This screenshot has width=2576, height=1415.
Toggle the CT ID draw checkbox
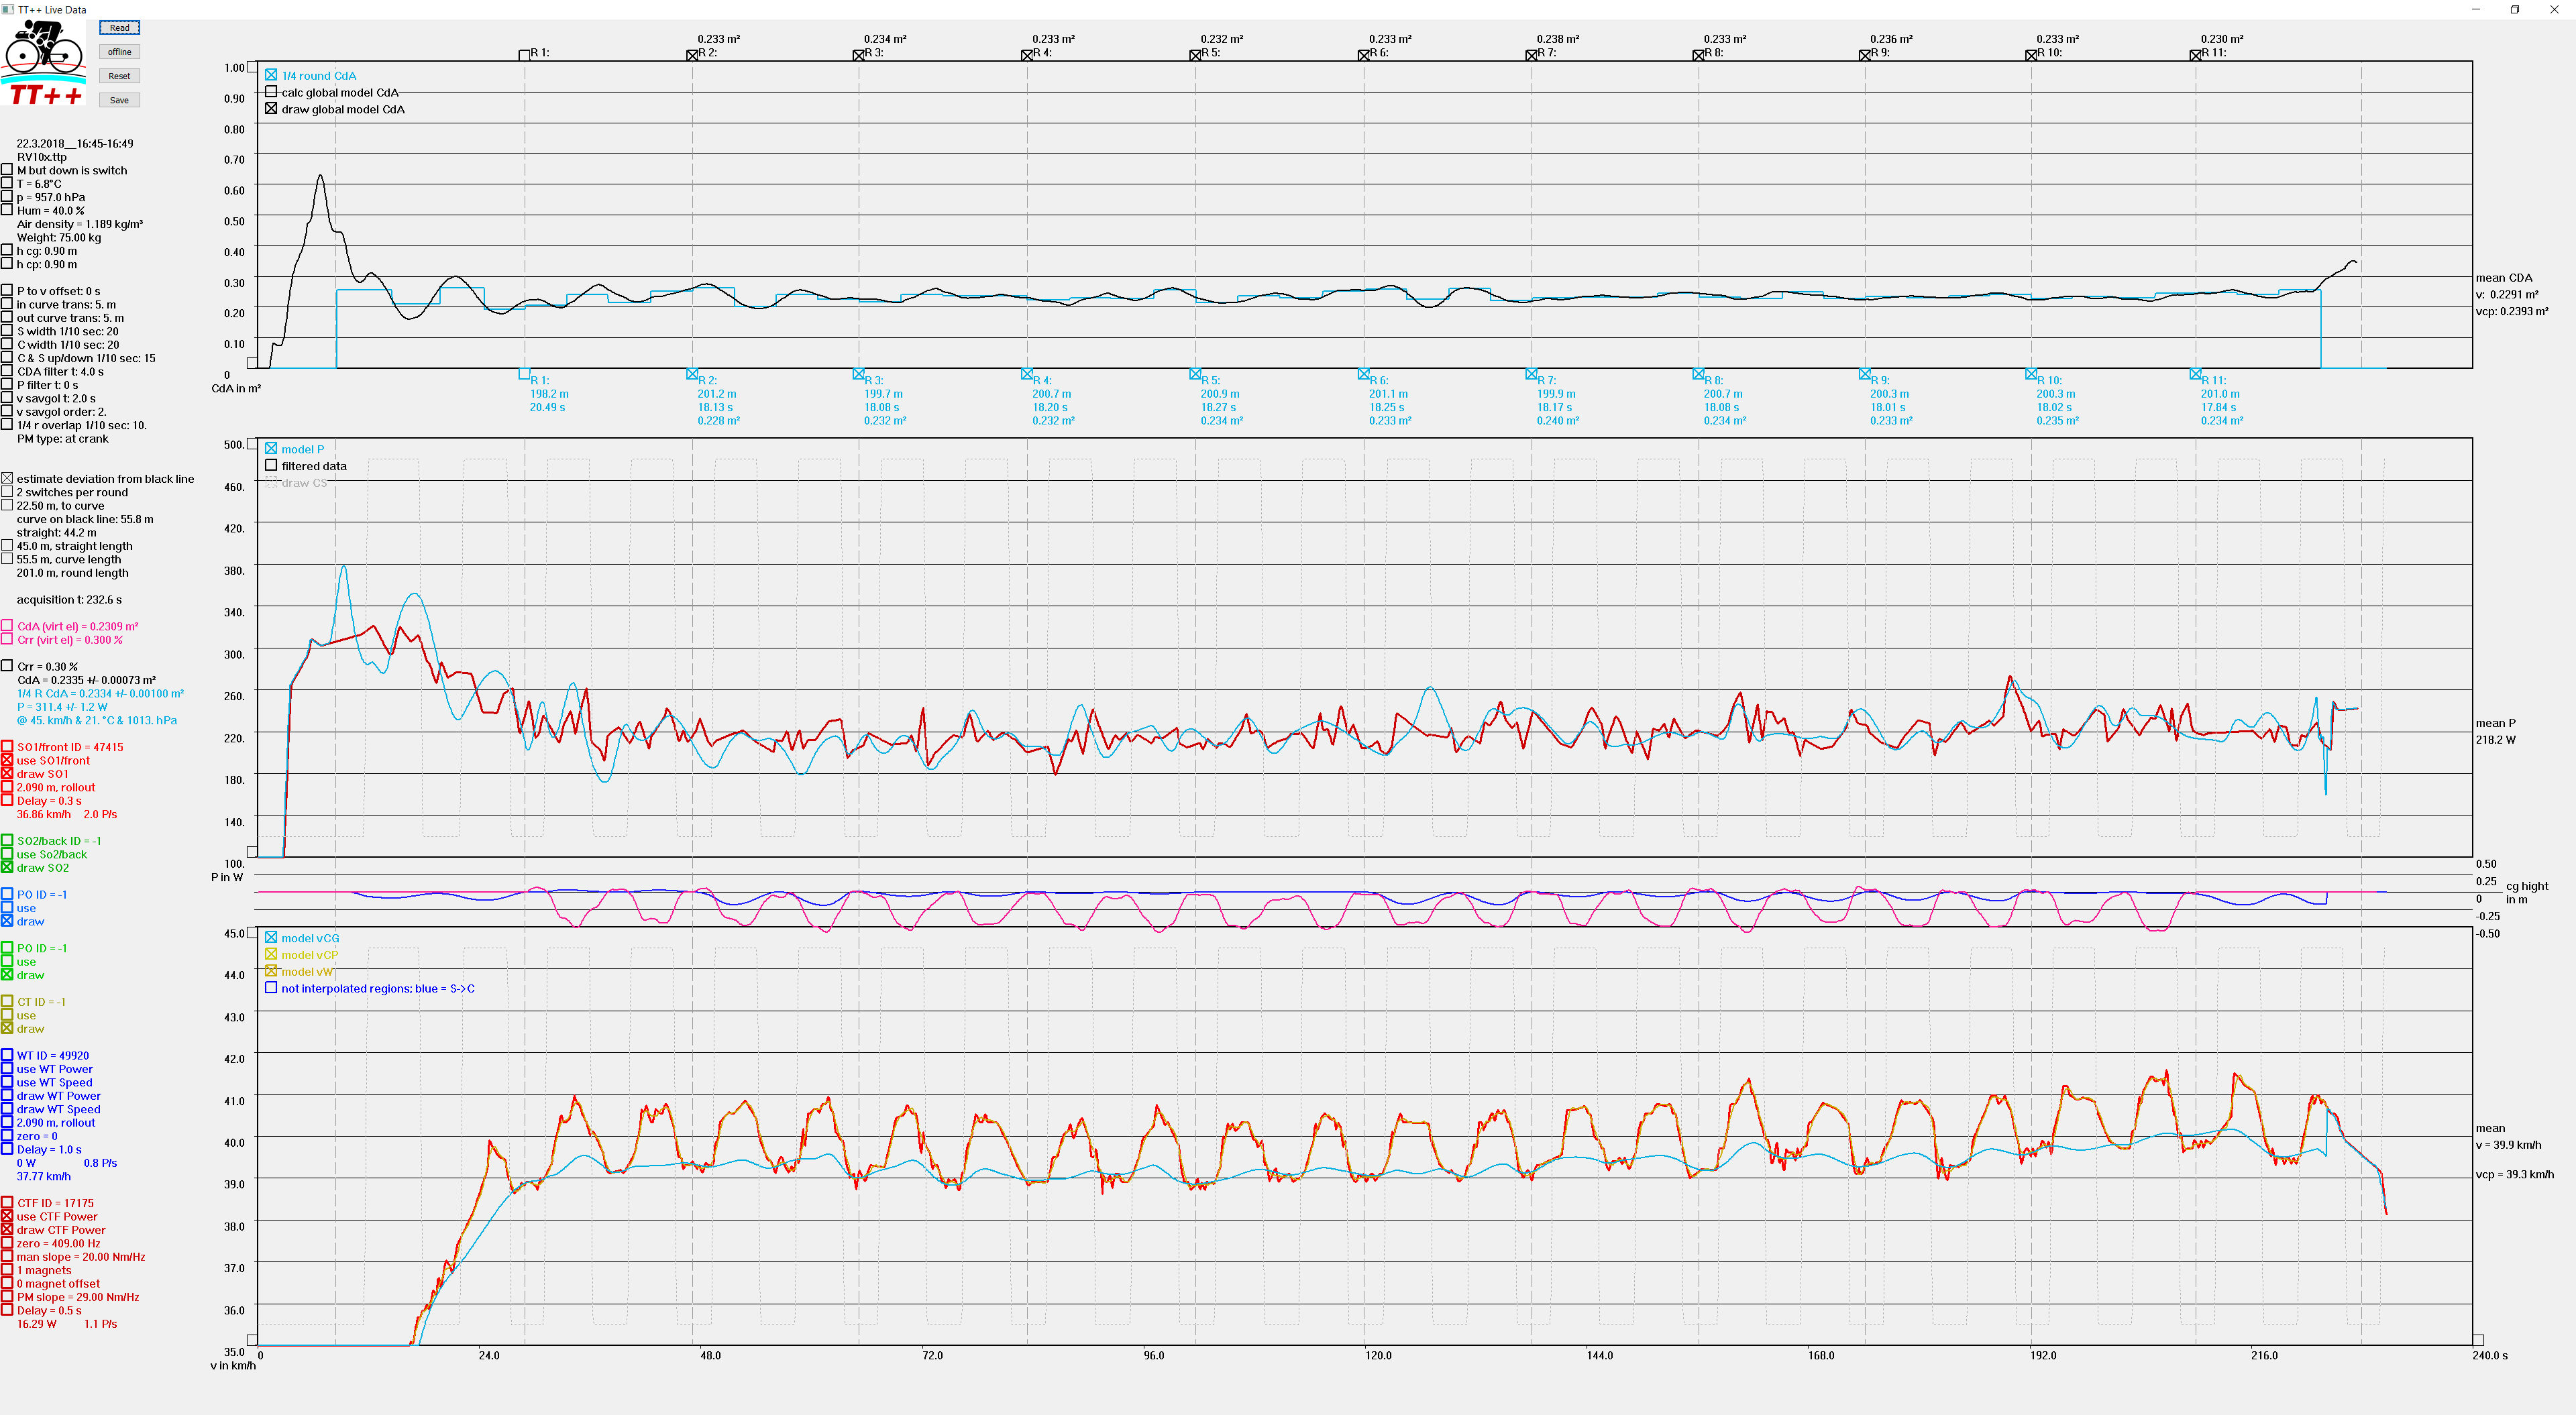point(7,1028)
